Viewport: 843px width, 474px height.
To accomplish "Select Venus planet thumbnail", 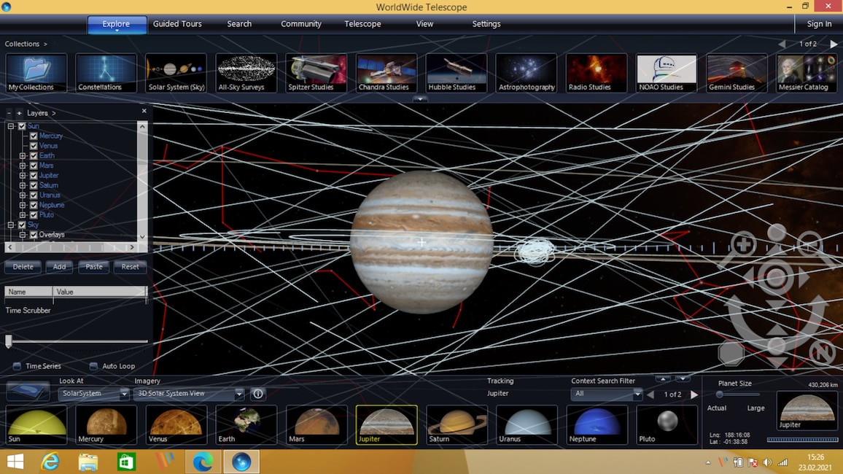I will [176, 425].
